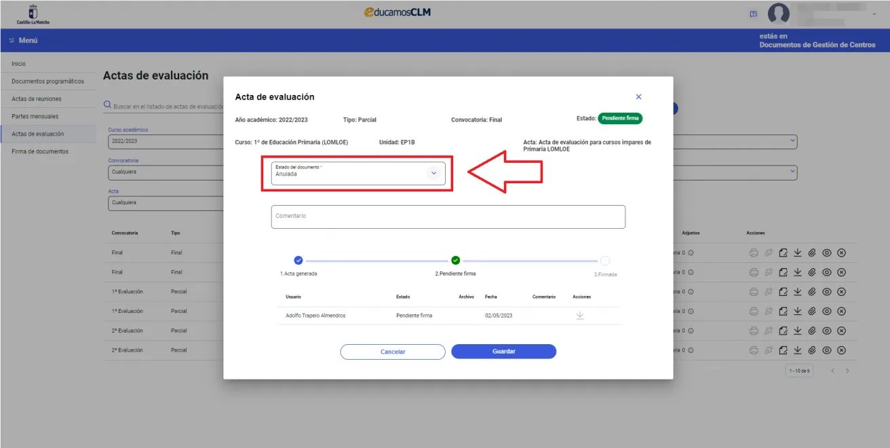Expand the user profile chevron at top right
Image resolution: width=890 pixels, height=448 pixels.
[874, 14]
